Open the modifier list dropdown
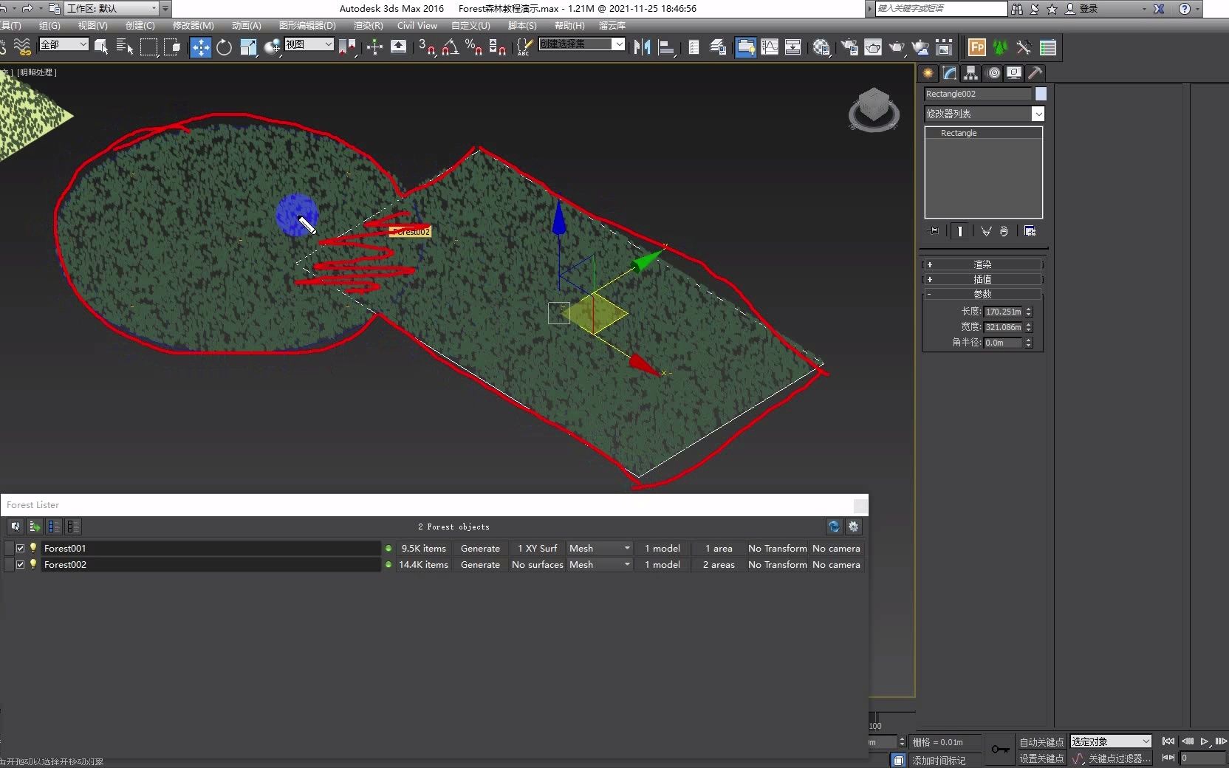 point(1038,114)
